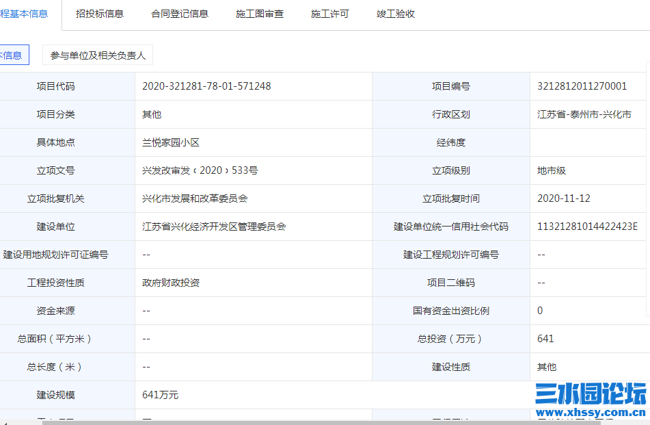Click the 政府财政投资 investment type value
Screen dimensions: 650x425
[171, 283]
